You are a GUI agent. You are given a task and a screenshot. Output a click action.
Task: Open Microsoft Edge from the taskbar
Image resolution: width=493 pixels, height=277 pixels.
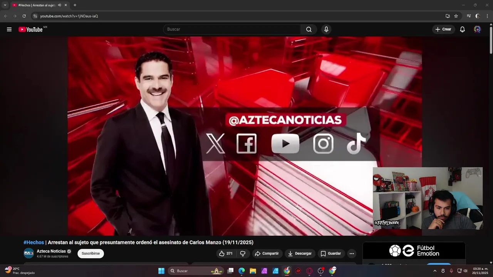click(x=241, y=271)
